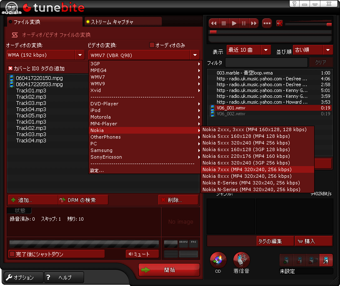
Task: Open the 古い順 sort order dropdown
Action: (x=313, y=50)
